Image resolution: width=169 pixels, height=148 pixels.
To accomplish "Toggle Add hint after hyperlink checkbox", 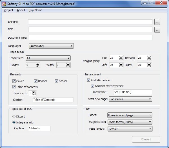I will [x=93, y=86].
